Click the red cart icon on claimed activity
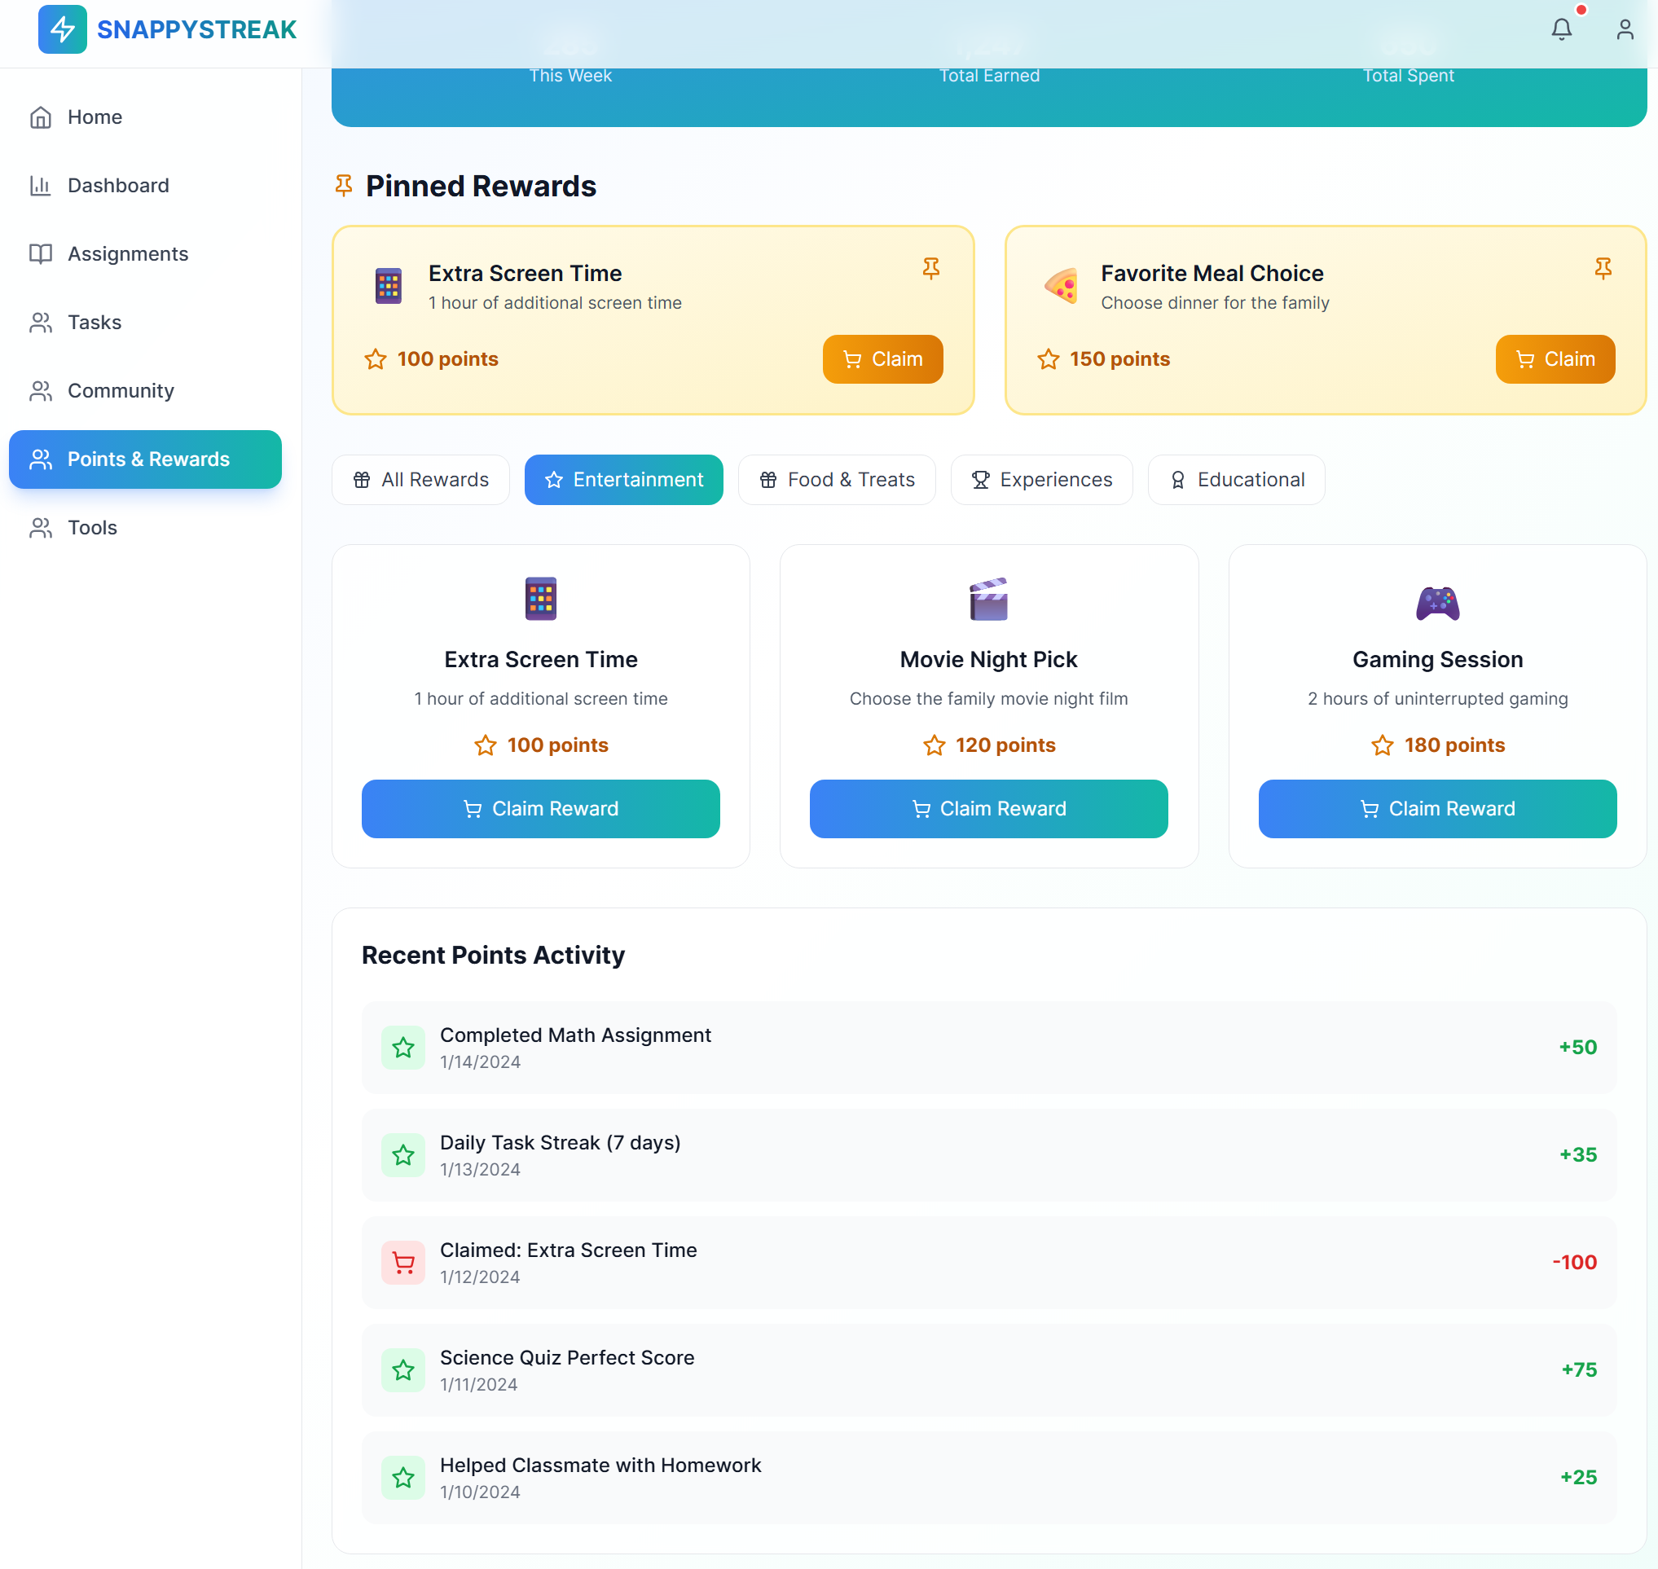Viewport: 1658px width, 1569px height. (x=403, y=1262)
